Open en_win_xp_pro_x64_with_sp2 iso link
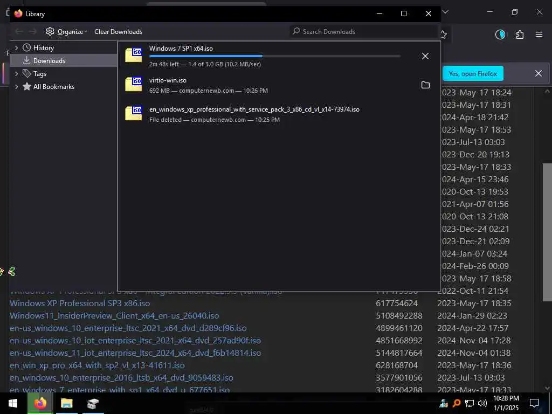552x414 pixels. 97,365
